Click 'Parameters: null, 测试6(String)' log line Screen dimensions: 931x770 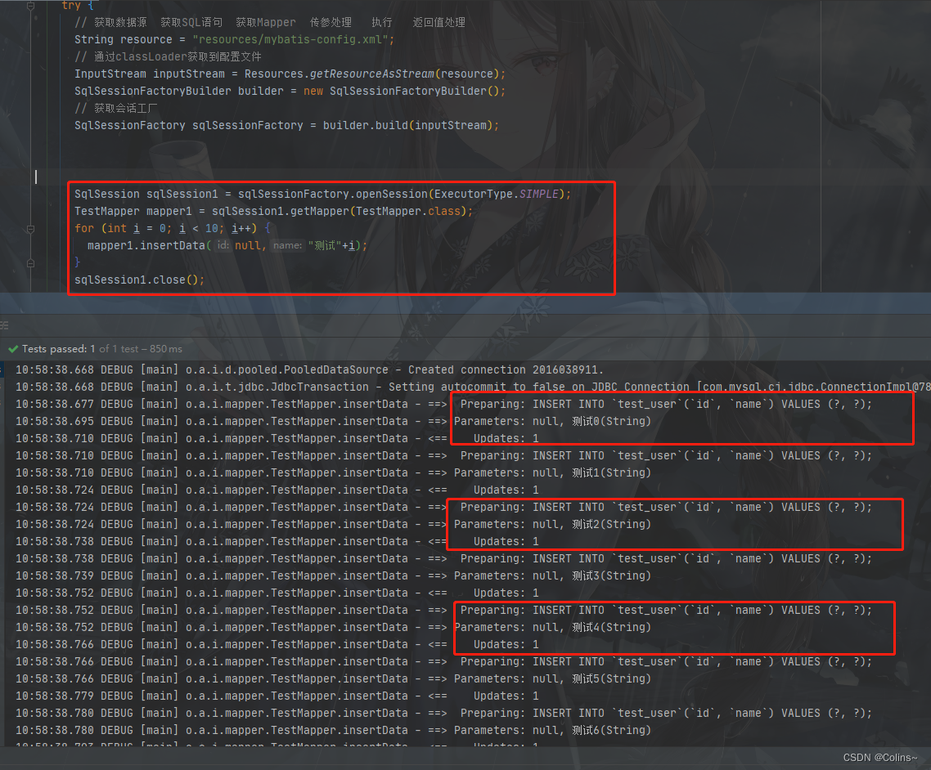tap(333, 731)
